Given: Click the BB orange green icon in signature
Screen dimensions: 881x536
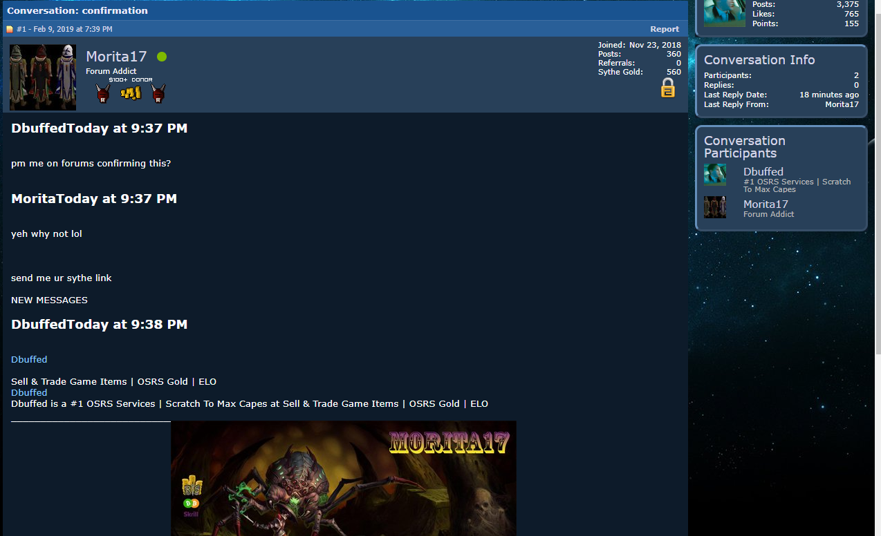Looking at the screenshot, I should pyautogui.click(x=191, y=504).
